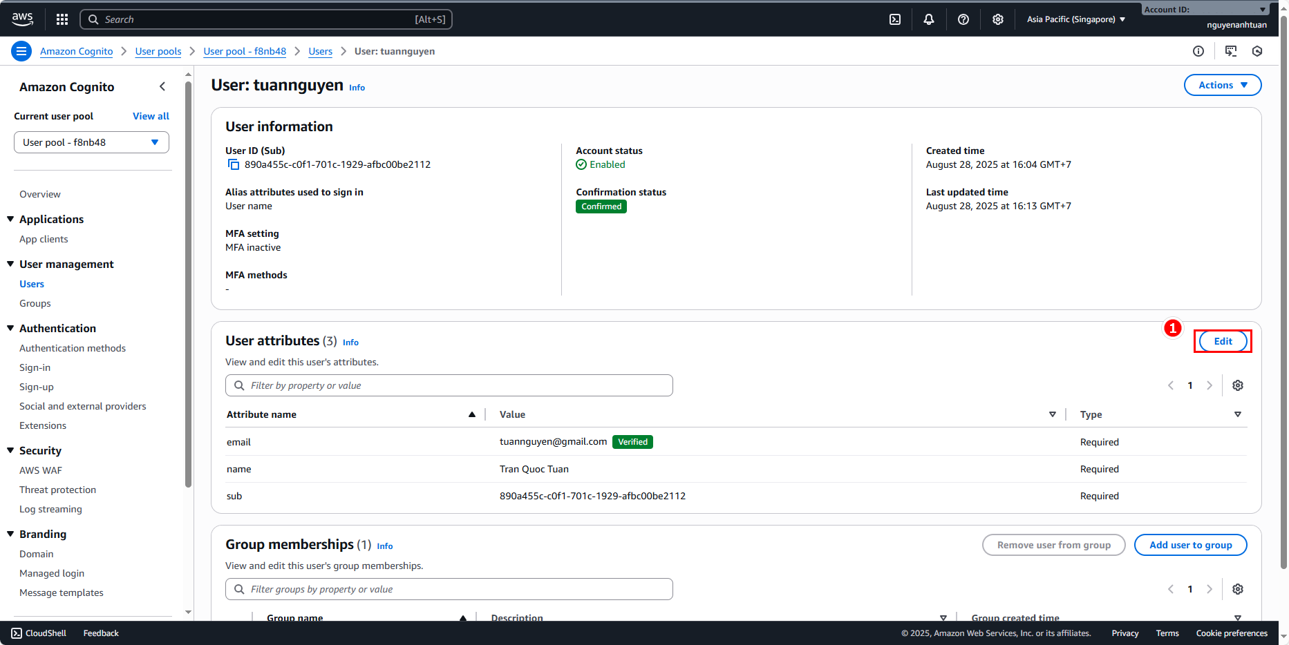Open the User pool - f8nb48 selector
Screen dimensions: 1289x645
(x=91, y=142)
